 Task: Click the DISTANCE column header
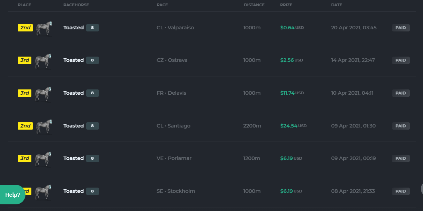click(x=254, y=5)
